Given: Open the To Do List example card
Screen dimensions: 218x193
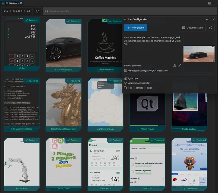Looking at the screenshot, I should coord(147,164).
